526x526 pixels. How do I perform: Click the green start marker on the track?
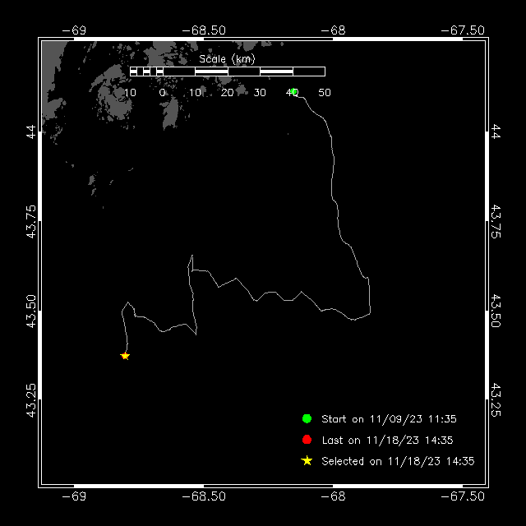tap(293, 92)
